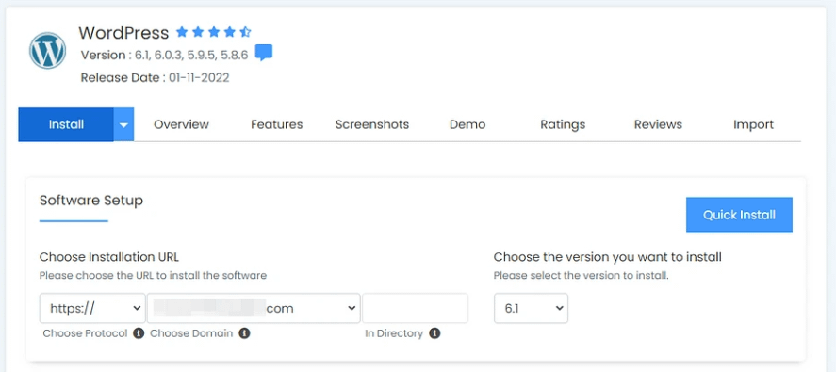This screenshot has width=836, height=372.
Task: Click the In Directory info icon
Action: point(434,333)
